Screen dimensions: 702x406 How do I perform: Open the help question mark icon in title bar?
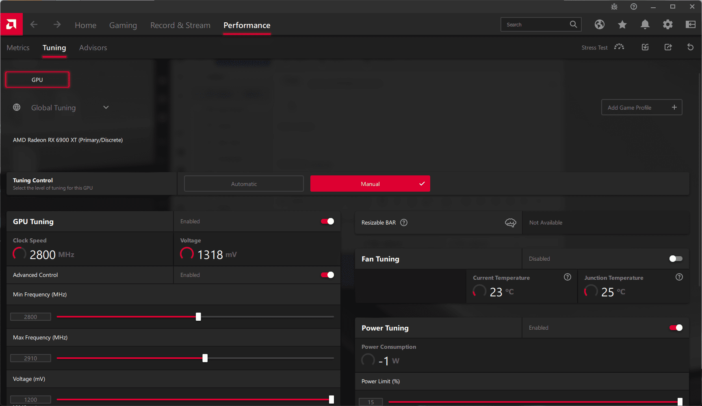click(634, 6)
